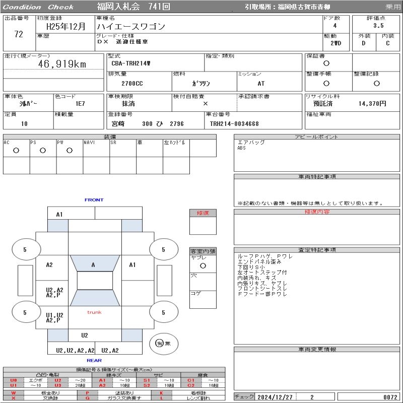Click U2,A2 A2,P damage mark
The image size is (403, 403).
pos(54,293)
